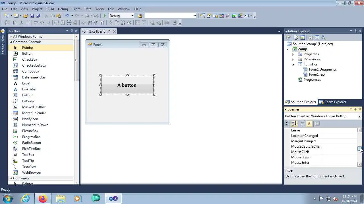Expand the Properties node in Solution Explorer

click(293, 54)
